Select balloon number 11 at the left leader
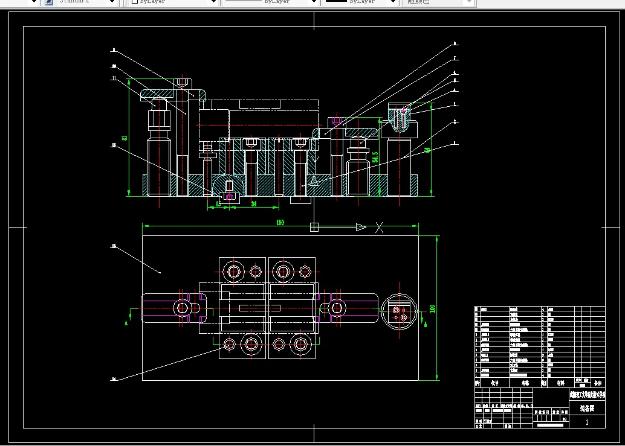 pos(114,78)
